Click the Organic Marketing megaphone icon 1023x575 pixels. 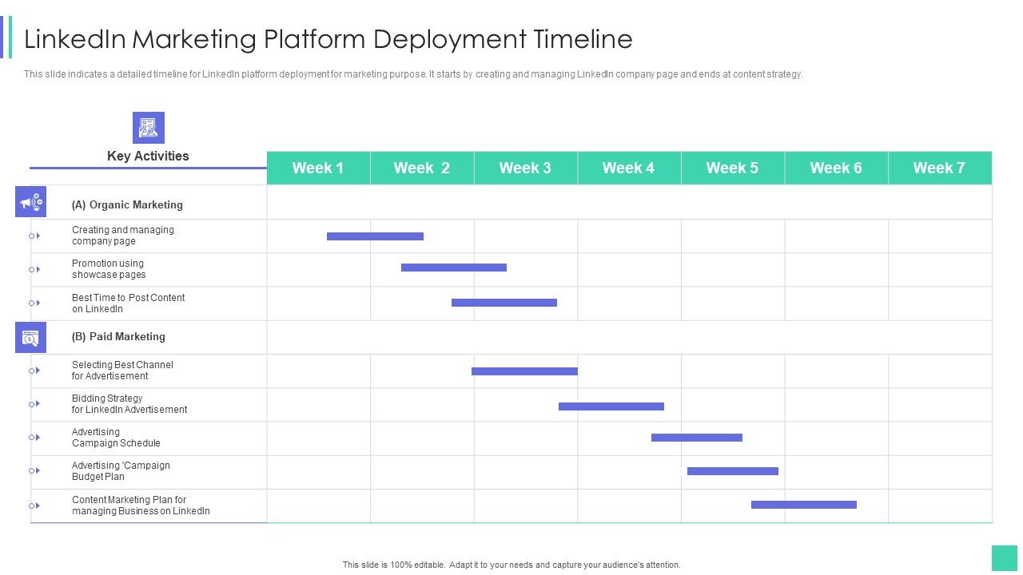click(x=30, y=202)
